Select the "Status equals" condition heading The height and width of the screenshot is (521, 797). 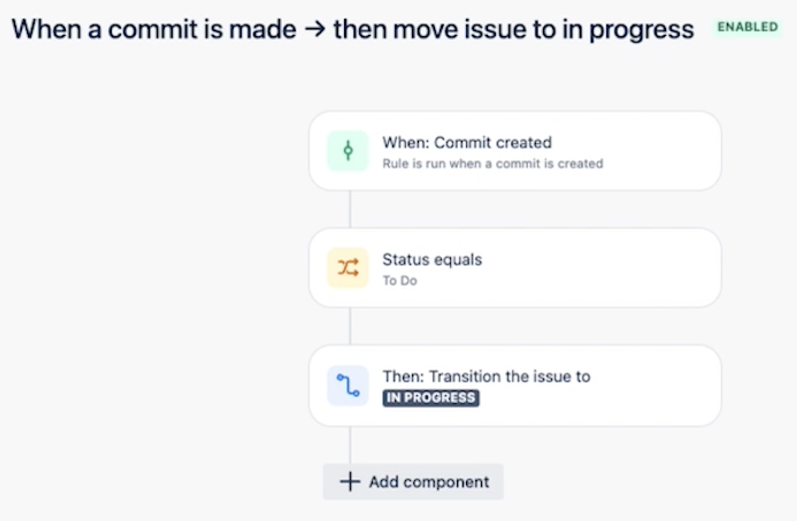click(x=432, y=259)
